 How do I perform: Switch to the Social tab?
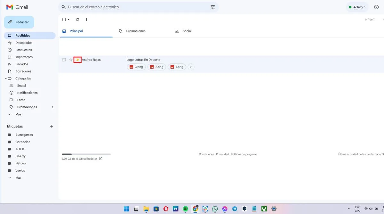[x=187, y=31]
